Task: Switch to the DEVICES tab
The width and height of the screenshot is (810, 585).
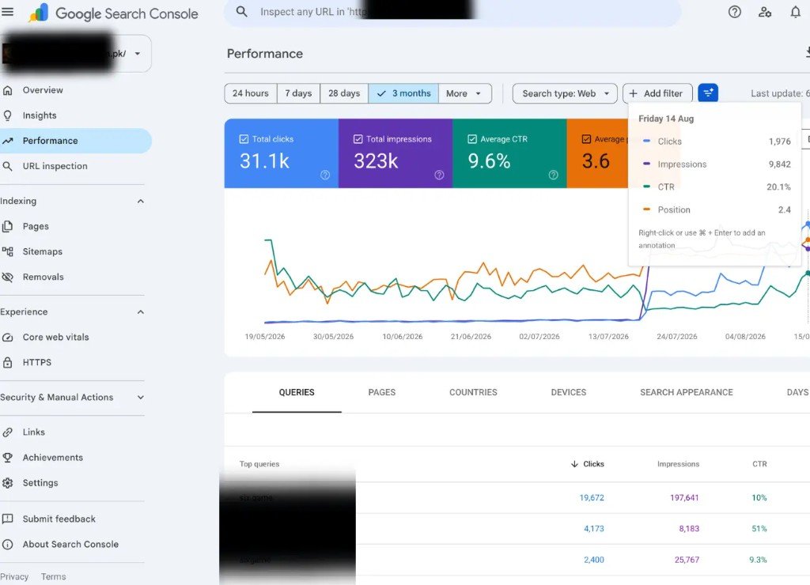Action: tap(568, 392)
